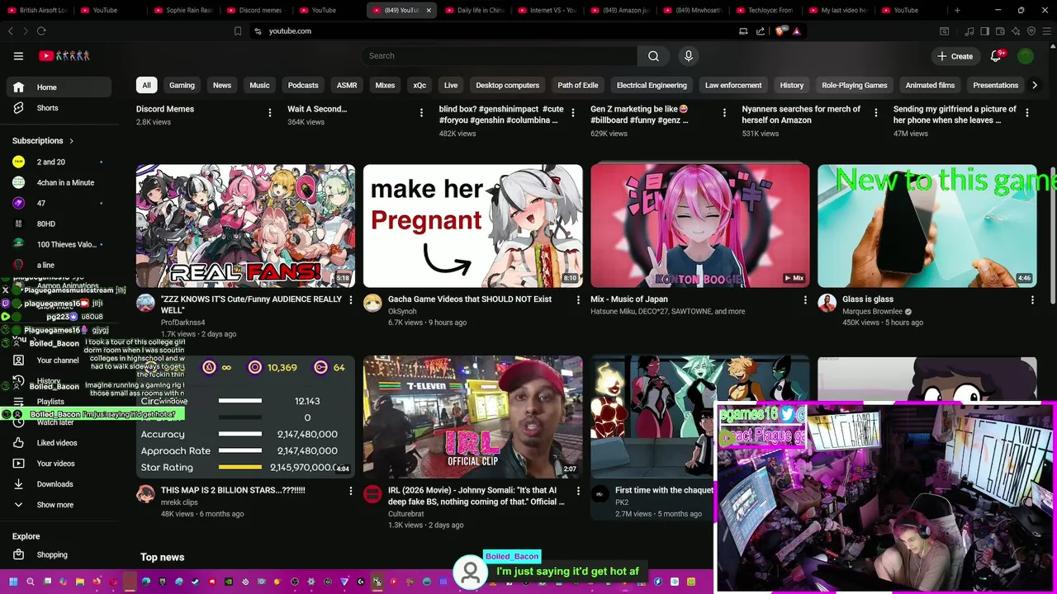The width and height of the screenshot is (1057, 594).
Task: Open the Glass is glass thumbnail
Action: (927, 226)
